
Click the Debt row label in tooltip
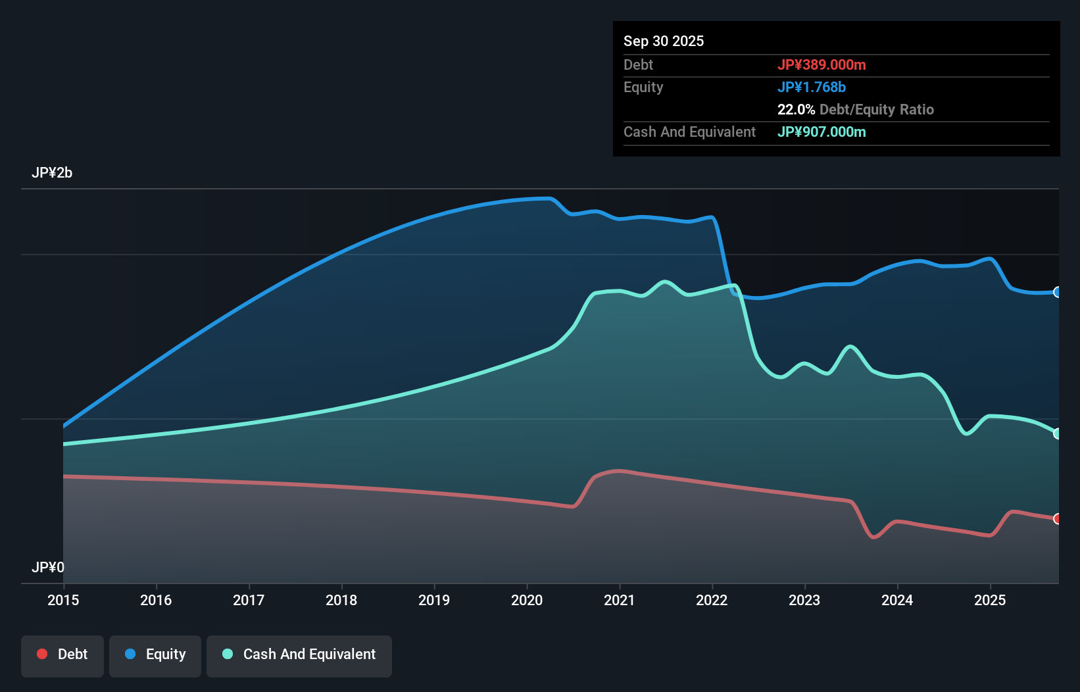pos(638,64)
